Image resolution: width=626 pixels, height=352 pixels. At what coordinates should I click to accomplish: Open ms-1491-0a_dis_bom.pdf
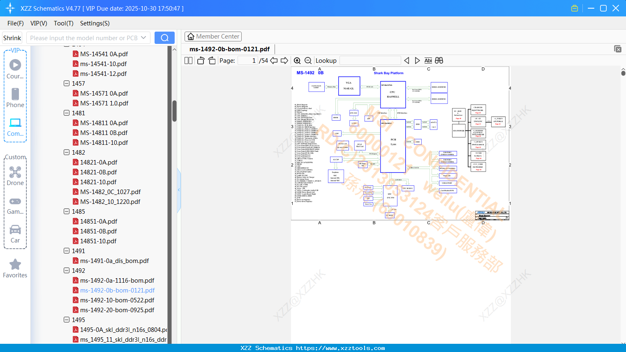[114, 261]
